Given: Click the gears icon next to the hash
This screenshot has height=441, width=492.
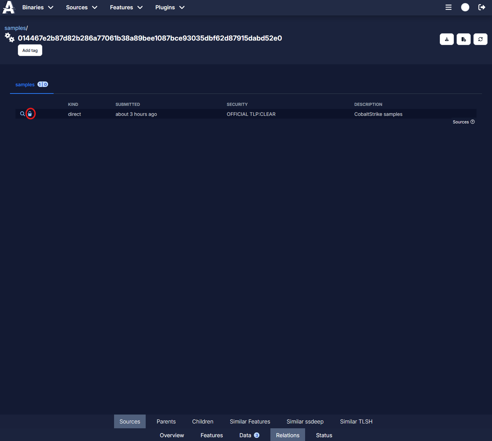Looking at the screenshot, I should (9, 37).
